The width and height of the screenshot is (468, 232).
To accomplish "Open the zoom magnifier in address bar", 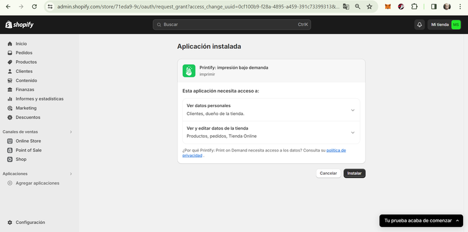I will tap(358, 7).
